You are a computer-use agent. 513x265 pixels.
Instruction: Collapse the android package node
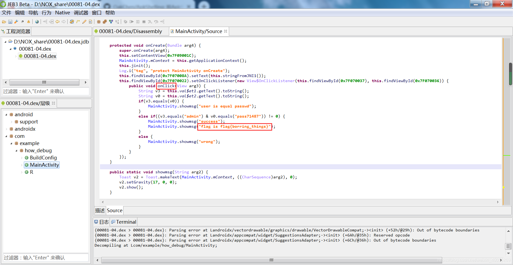(6, 115)
